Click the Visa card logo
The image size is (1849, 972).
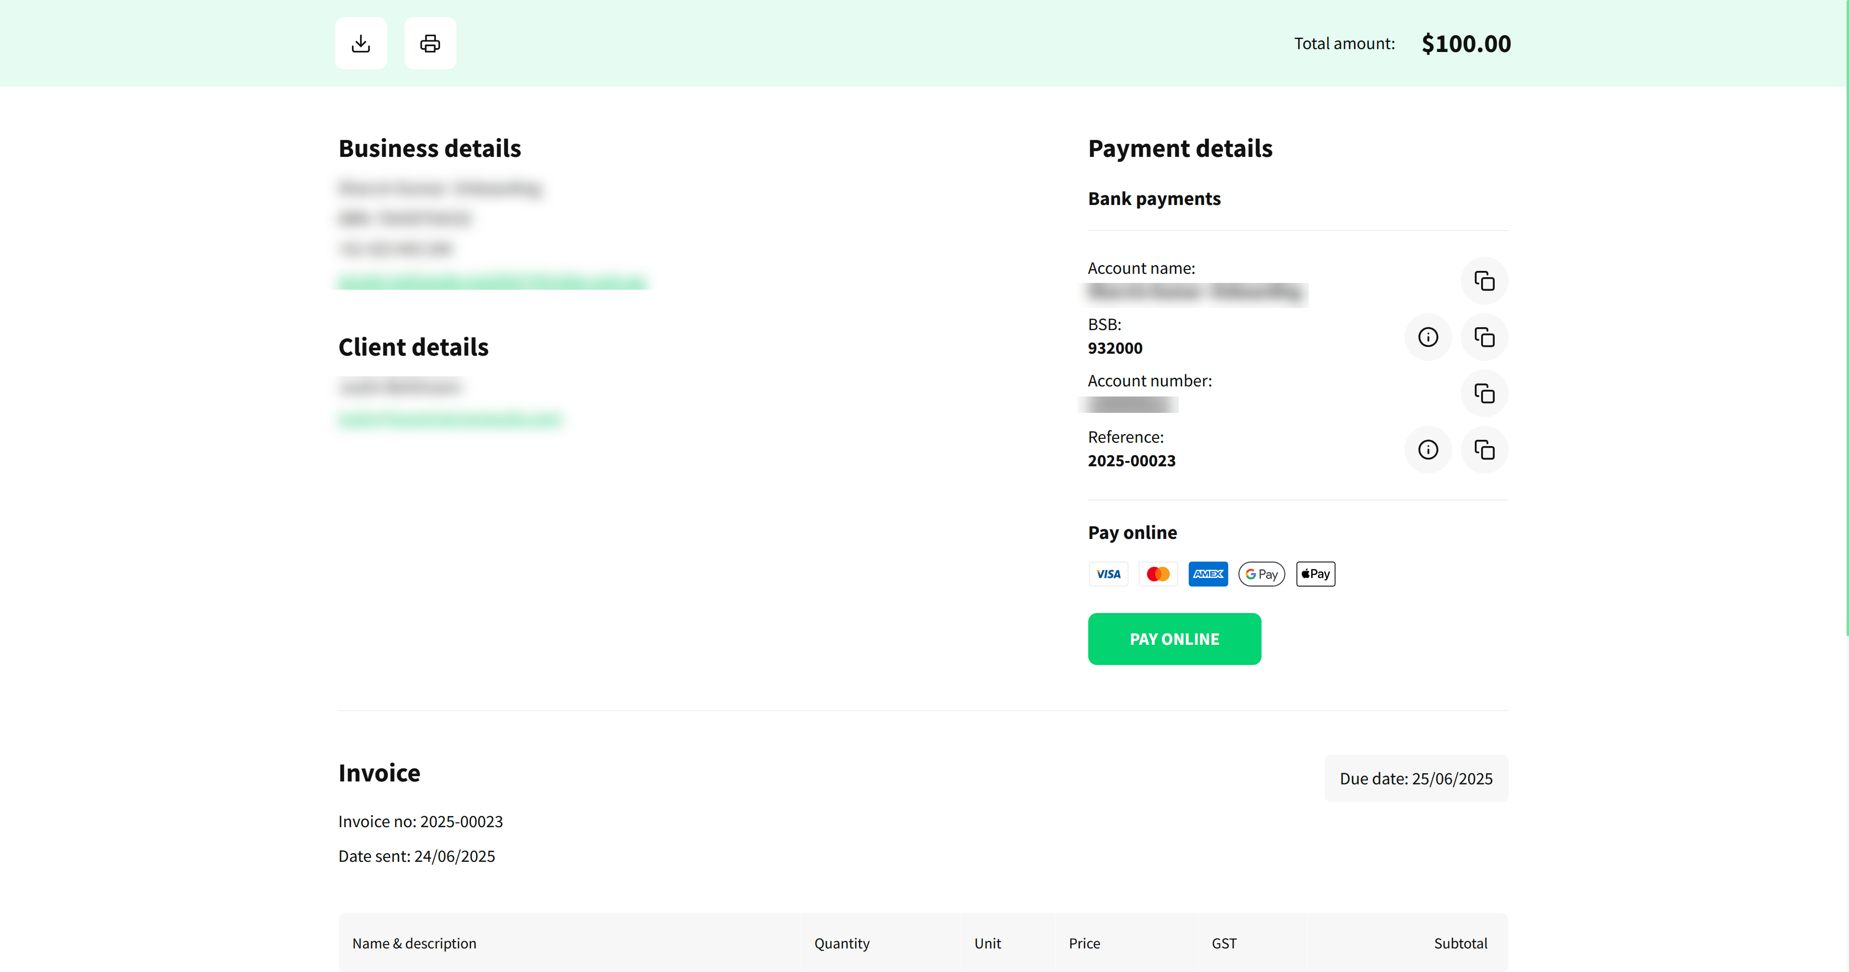1108,574
